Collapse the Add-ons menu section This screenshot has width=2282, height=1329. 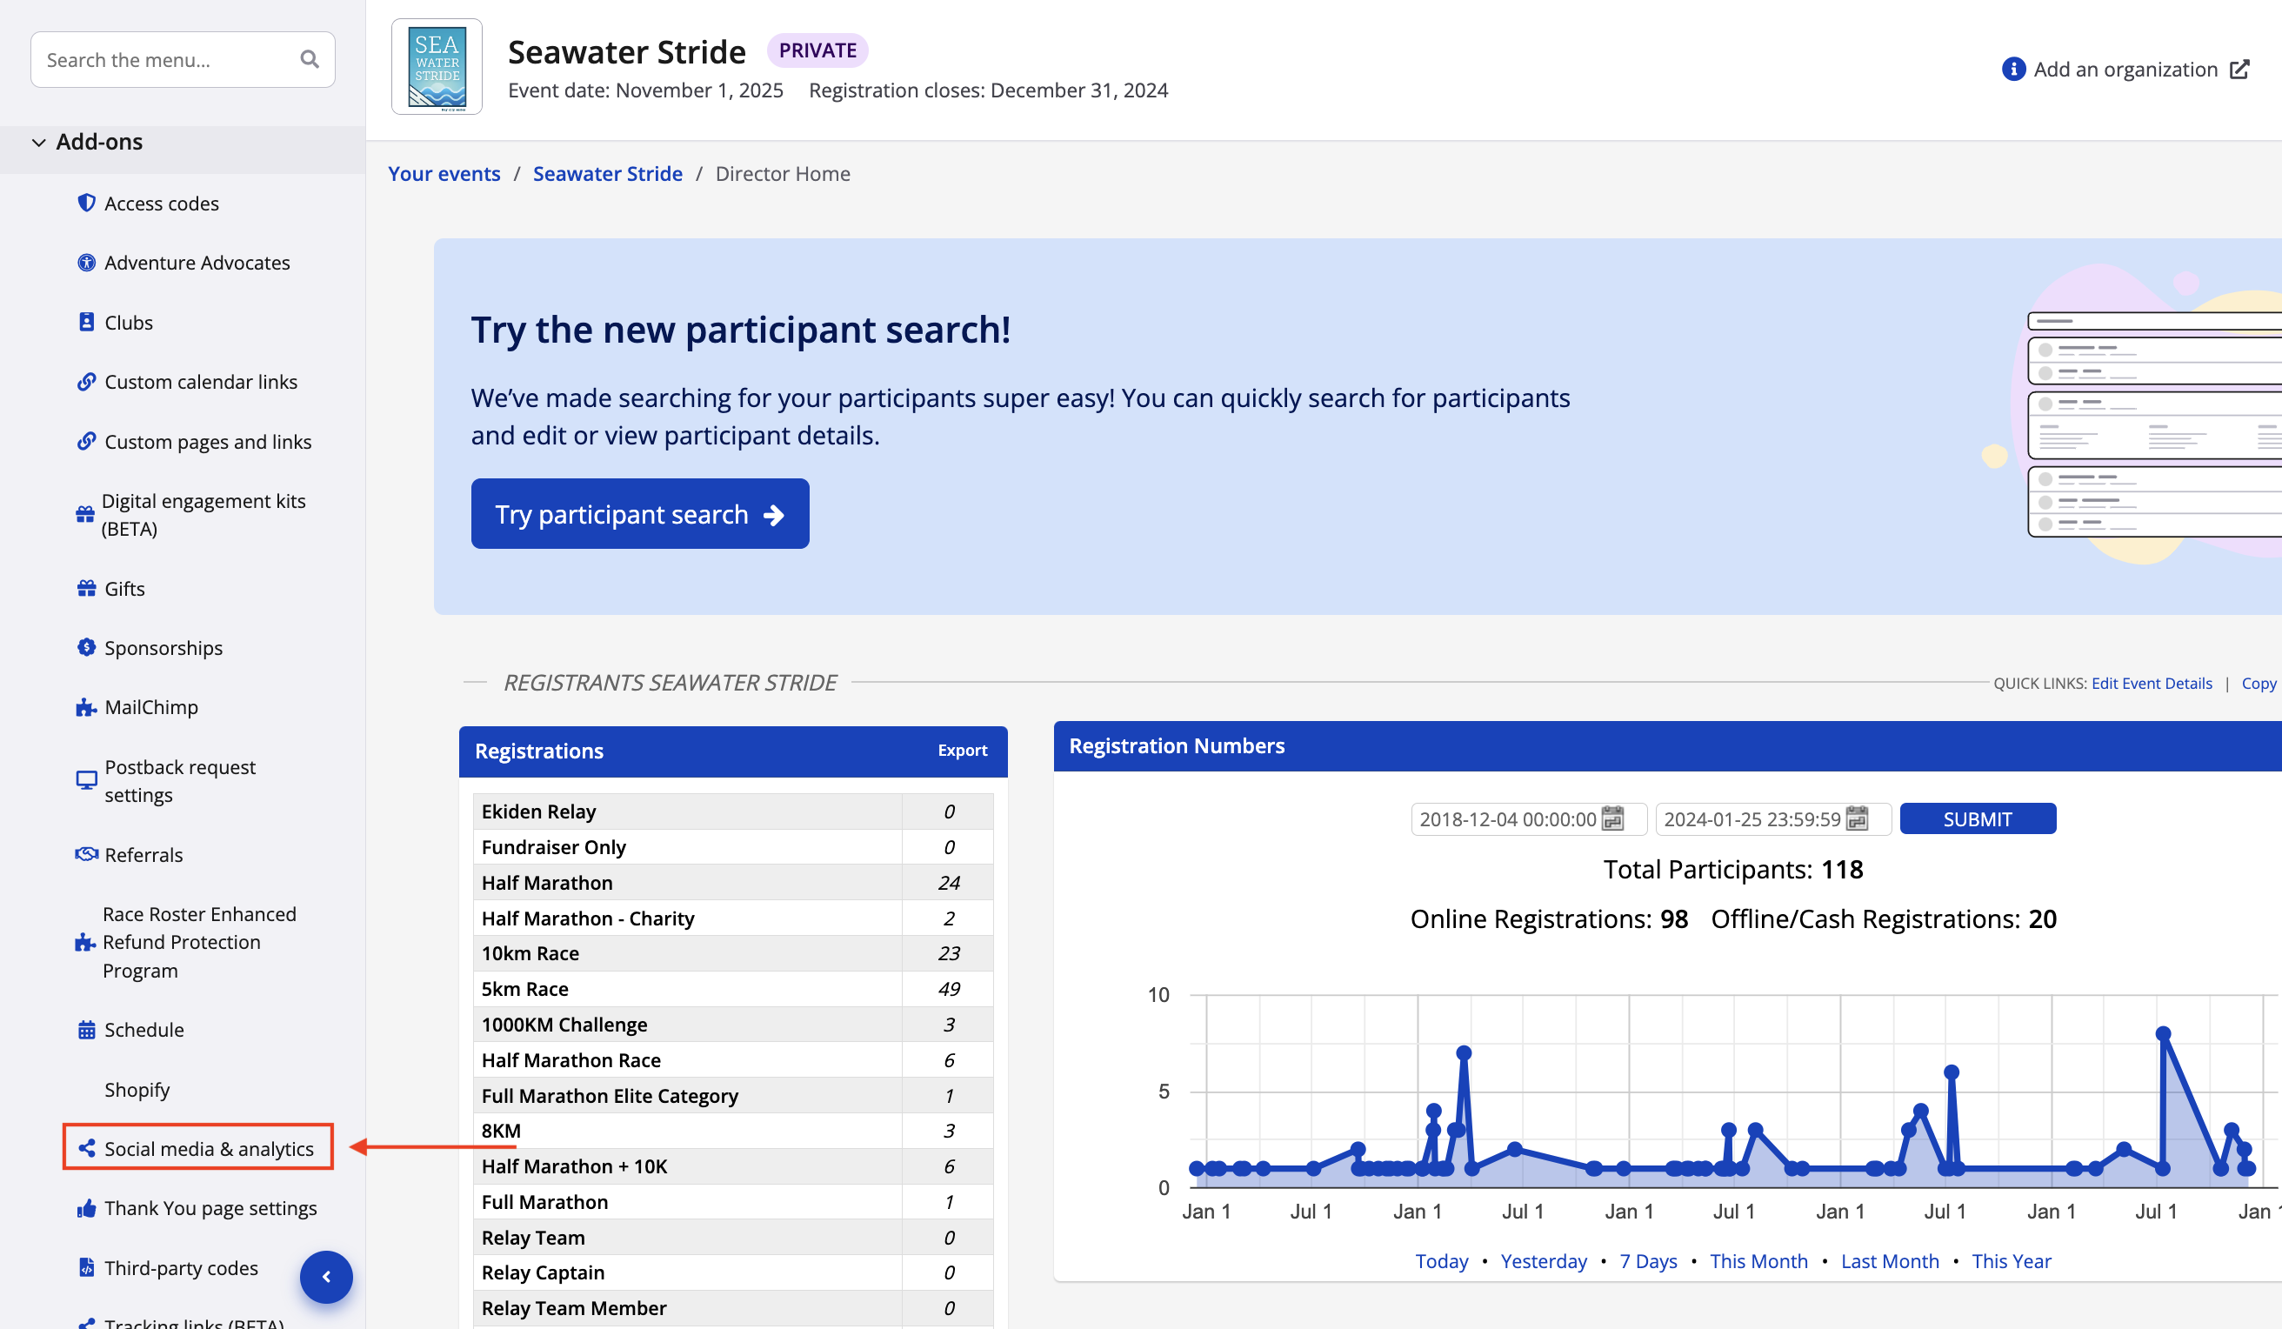click(39, 143)
